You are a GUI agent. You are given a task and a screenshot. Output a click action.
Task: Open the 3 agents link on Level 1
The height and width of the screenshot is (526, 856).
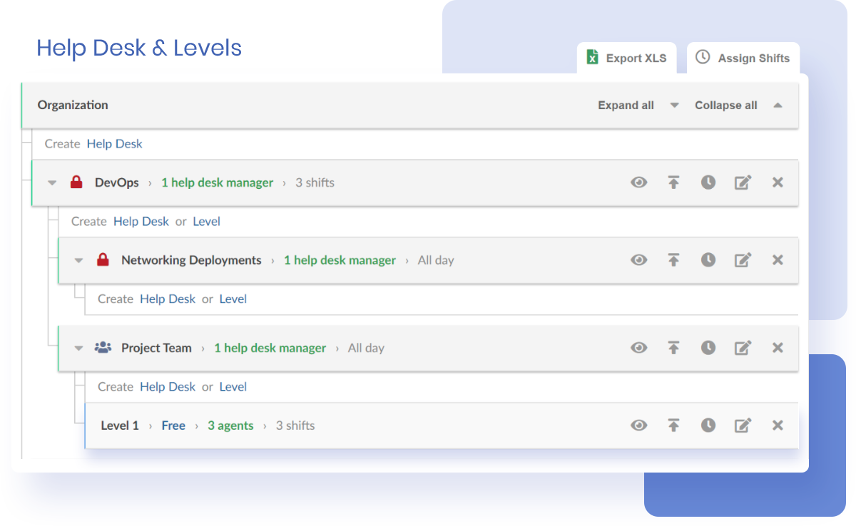coord(230,425)
